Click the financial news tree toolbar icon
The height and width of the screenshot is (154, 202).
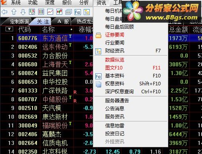(87, 12)
